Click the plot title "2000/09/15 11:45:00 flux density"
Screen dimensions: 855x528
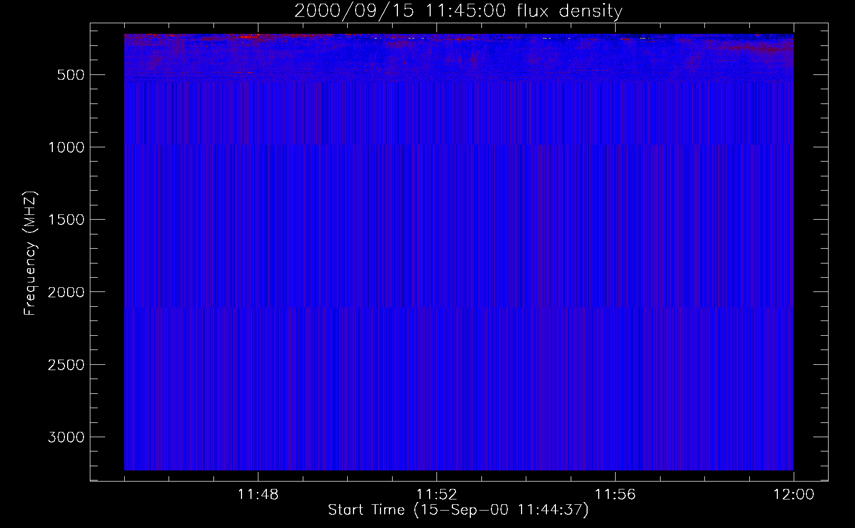(458, 11)
